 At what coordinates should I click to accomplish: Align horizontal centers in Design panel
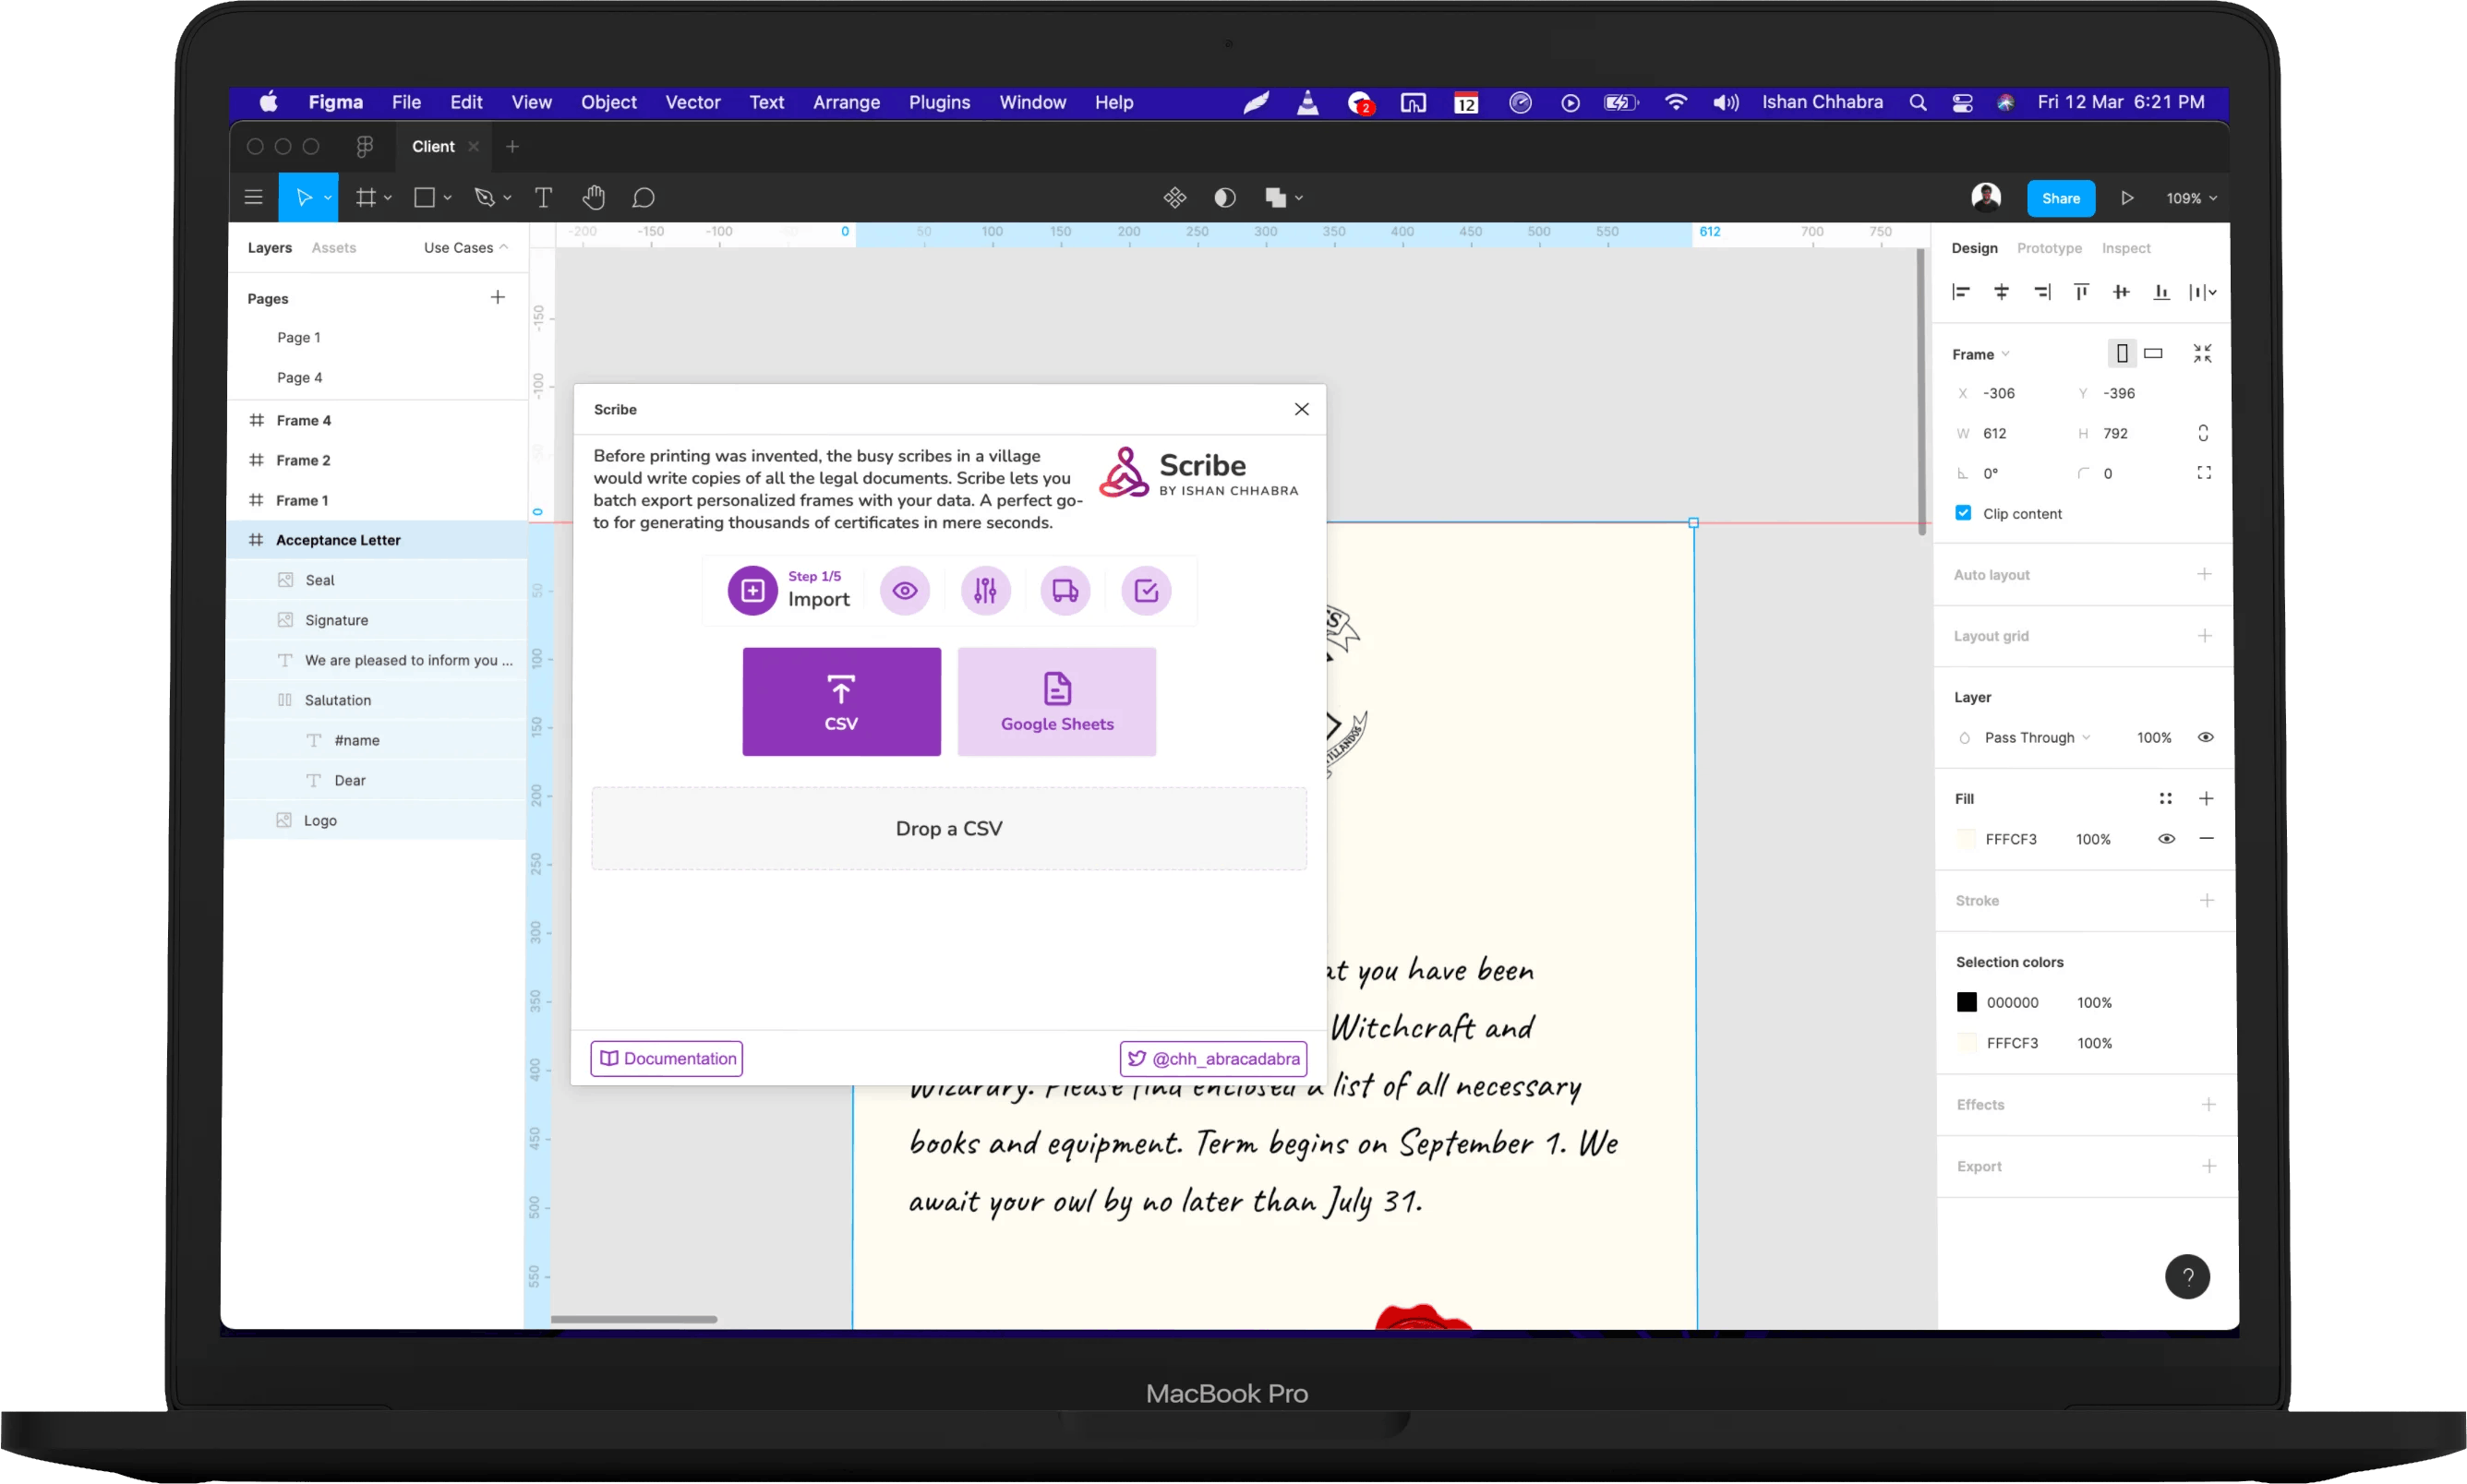(x=2001, y=292)
